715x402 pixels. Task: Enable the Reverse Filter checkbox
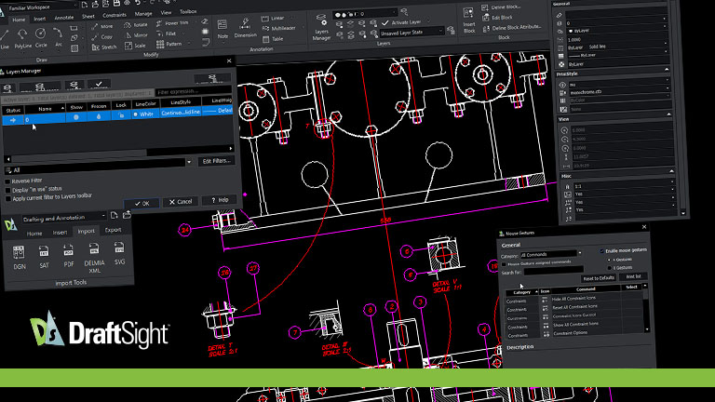point(7,181)
